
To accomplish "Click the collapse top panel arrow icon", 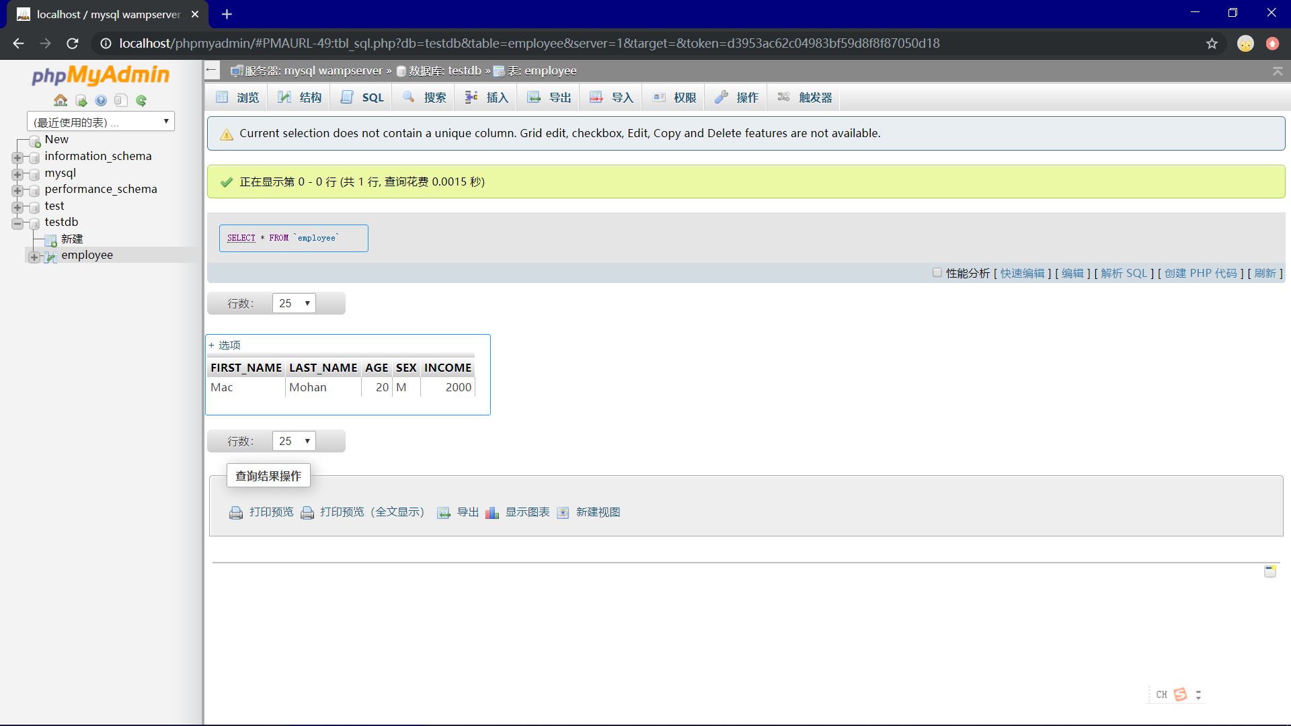I will click(1278, 71).
